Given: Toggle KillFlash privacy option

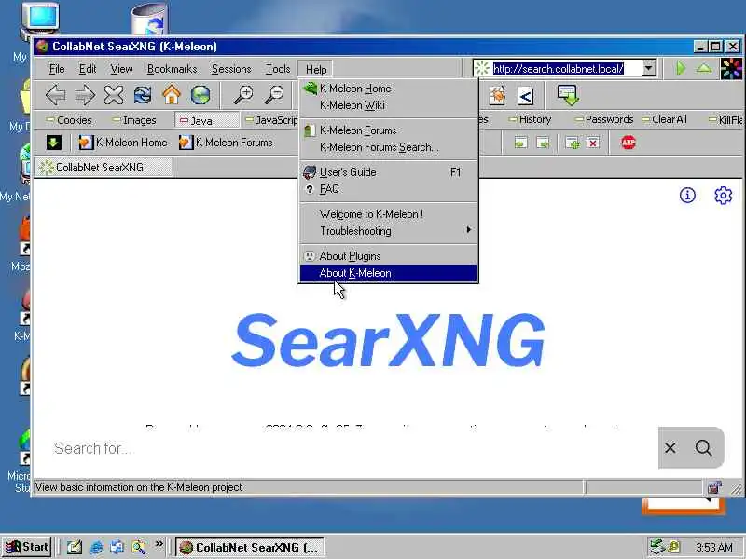Looking at the screenshot, I should 726,120.
